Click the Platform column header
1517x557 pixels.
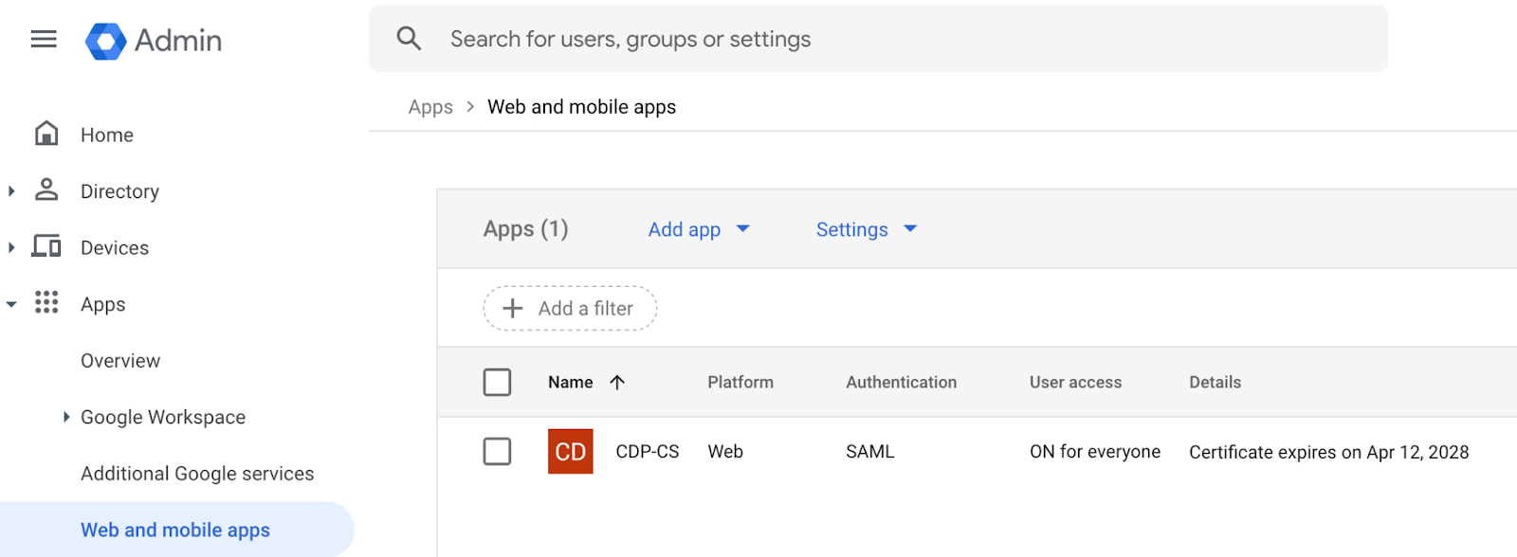tap(740, 382)
